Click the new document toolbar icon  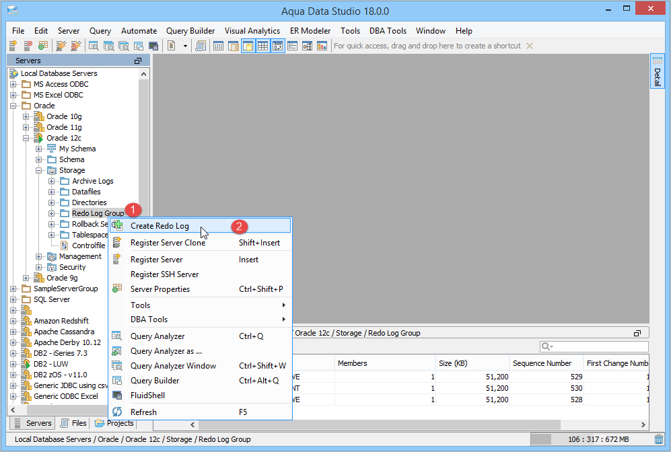point(172,46)
